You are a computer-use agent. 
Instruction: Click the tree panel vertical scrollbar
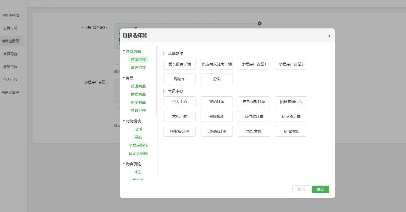[157, 81]
